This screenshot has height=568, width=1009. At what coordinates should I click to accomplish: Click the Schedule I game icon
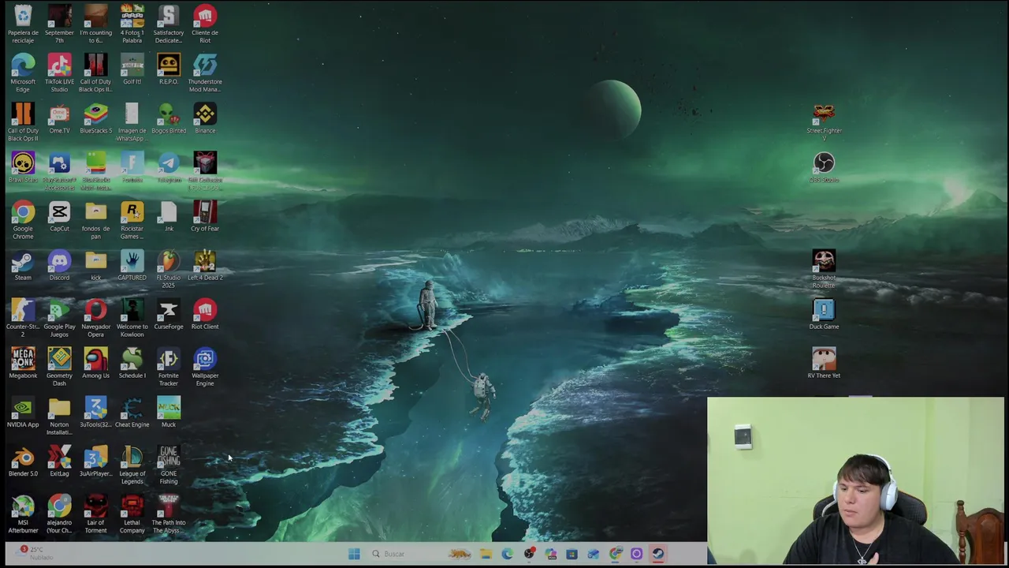[x=132, y=363]
